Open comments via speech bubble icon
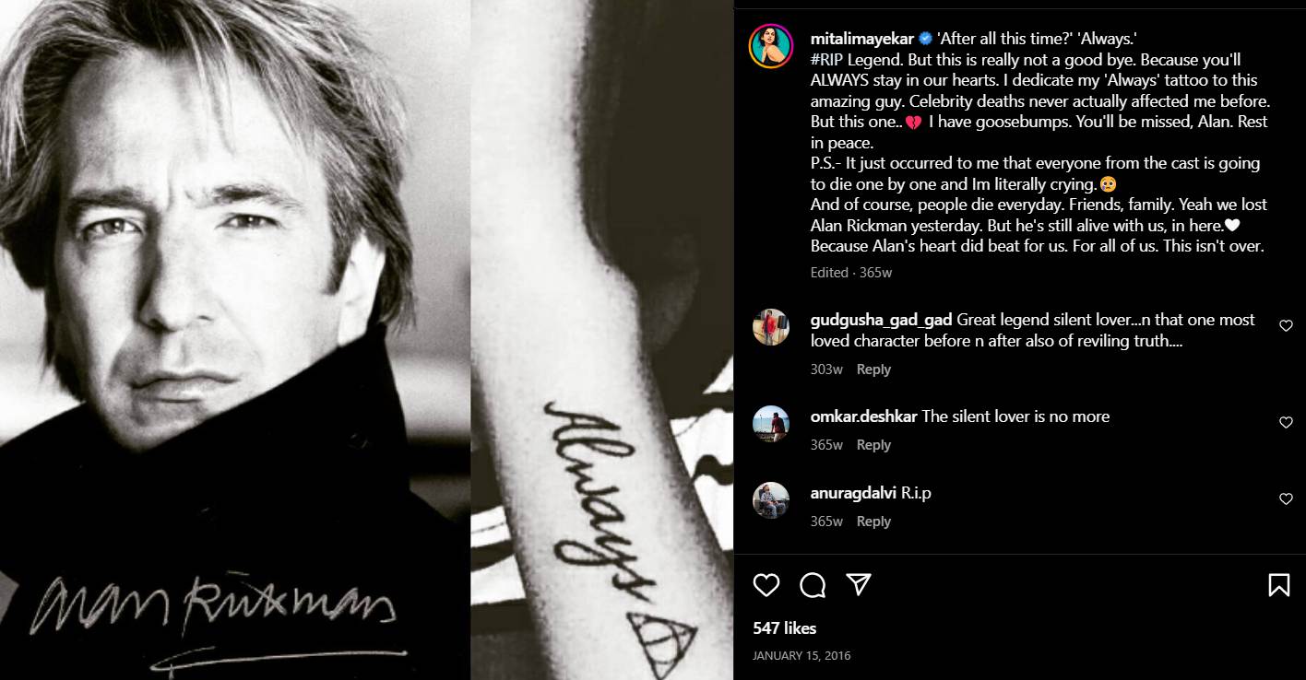The height and width of the screenshot is (680, 1306). [x=813, y=585]
